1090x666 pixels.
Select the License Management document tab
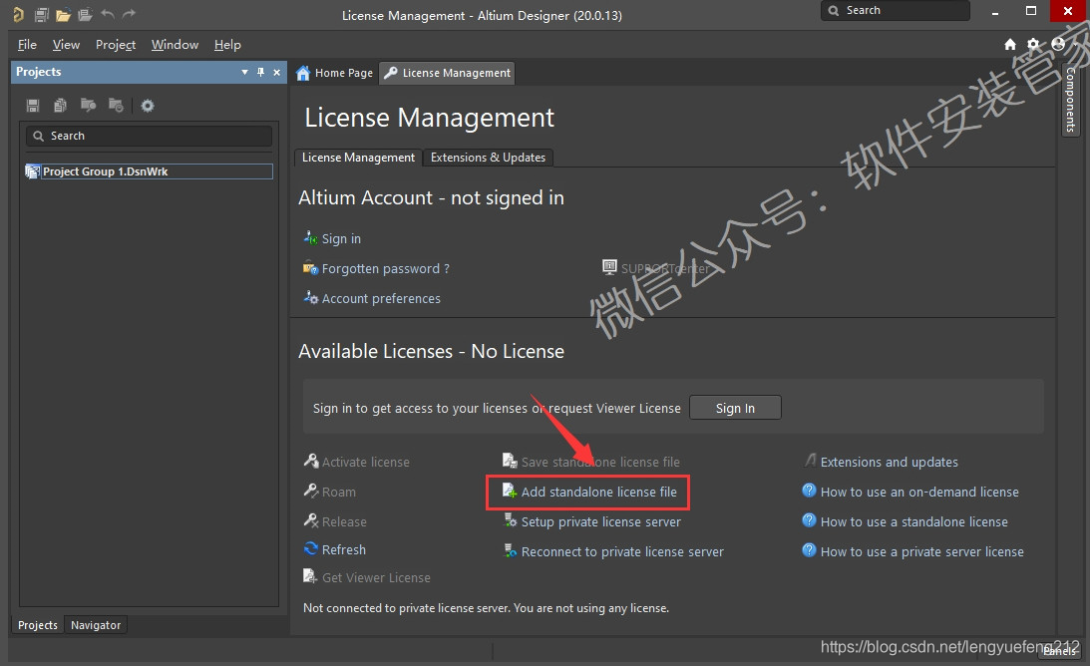[x=447, y=73]
